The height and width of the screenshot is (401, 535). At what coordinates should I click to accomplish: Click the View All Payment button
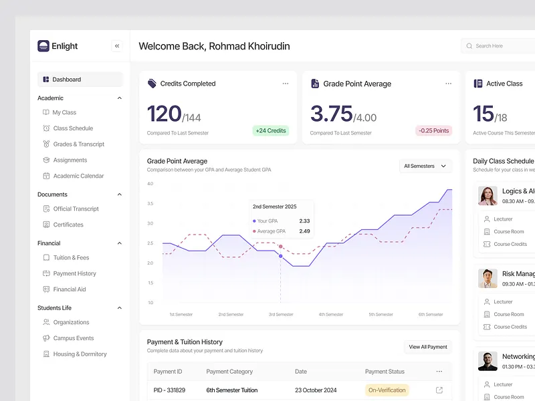point(427,346)
